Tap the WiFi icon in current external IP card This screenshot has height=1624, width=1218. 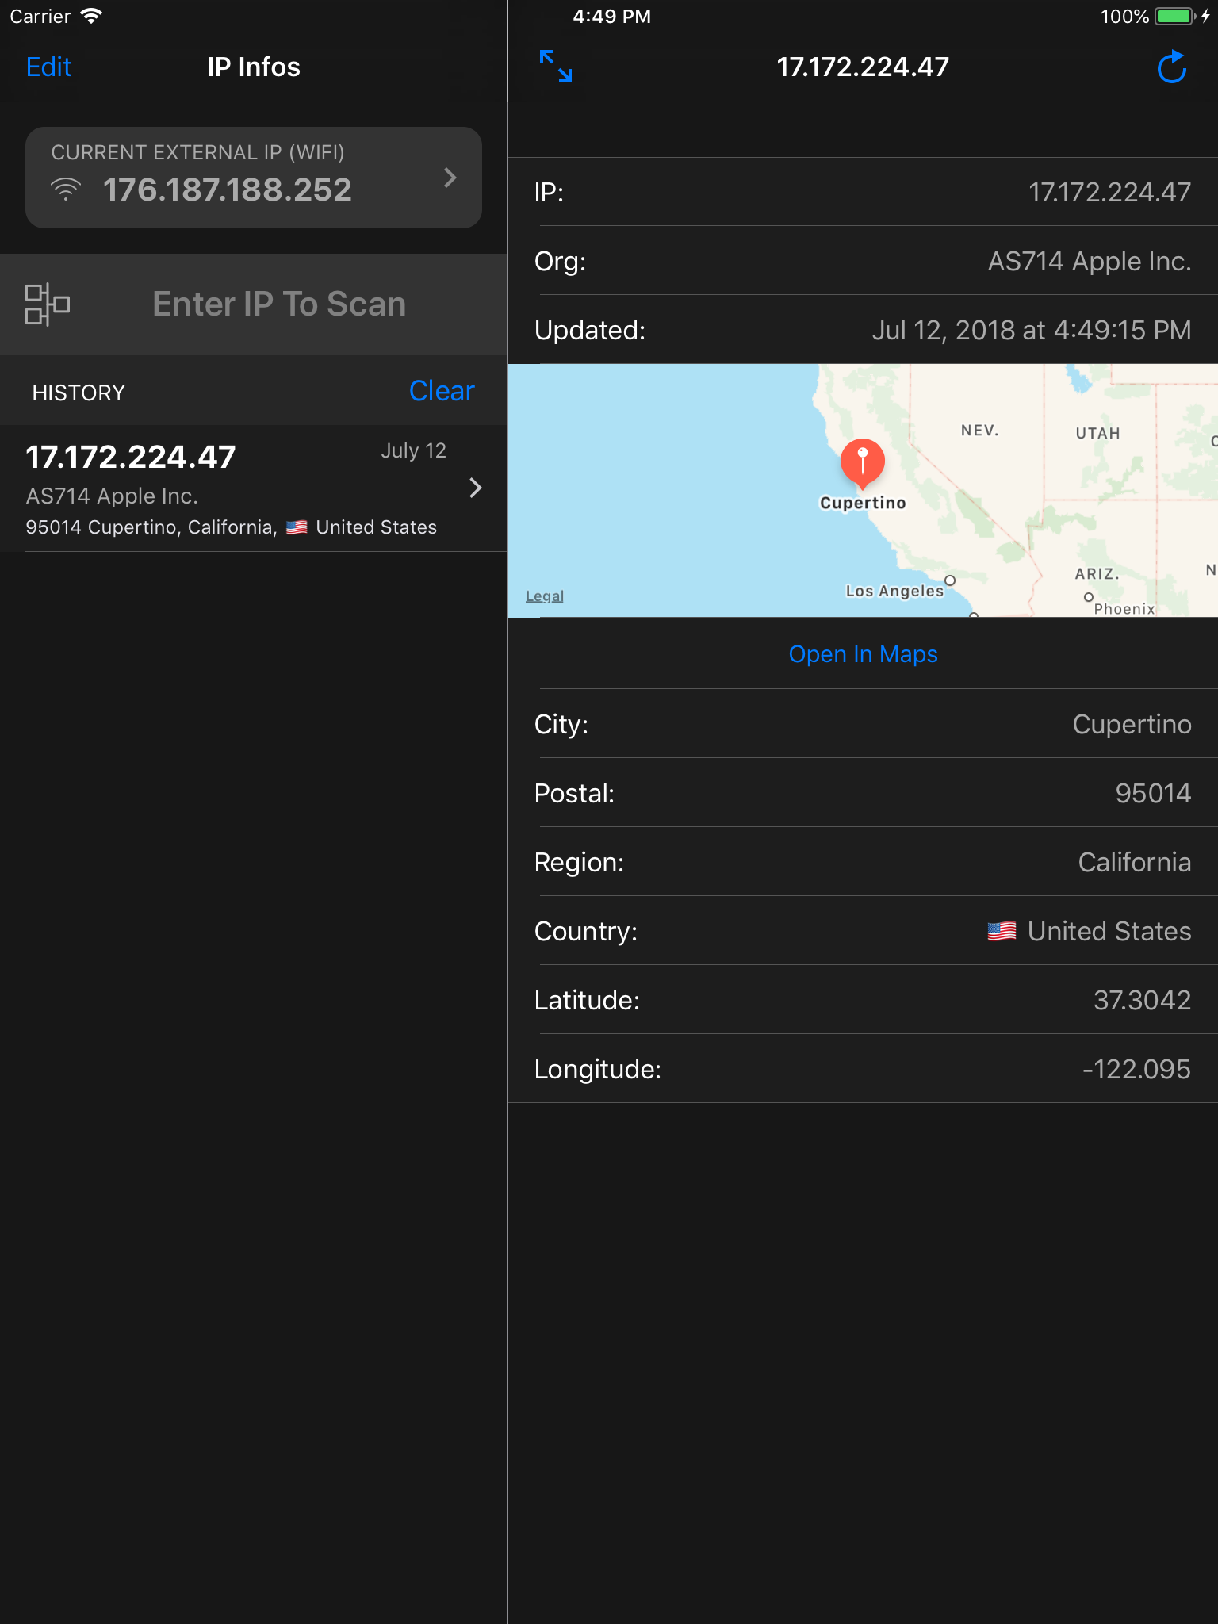point(66,190)
